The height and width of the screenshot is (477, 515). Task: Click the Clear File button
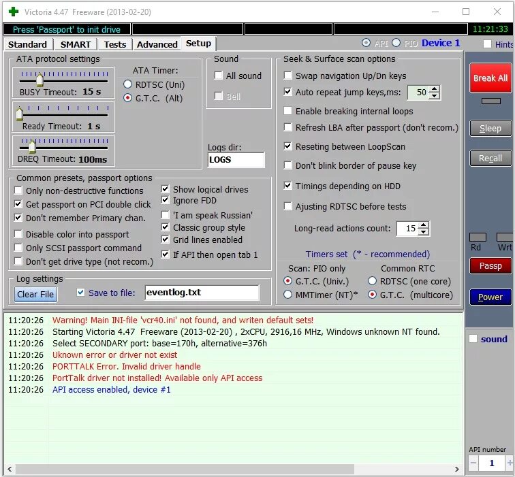[x=35, y=294]
